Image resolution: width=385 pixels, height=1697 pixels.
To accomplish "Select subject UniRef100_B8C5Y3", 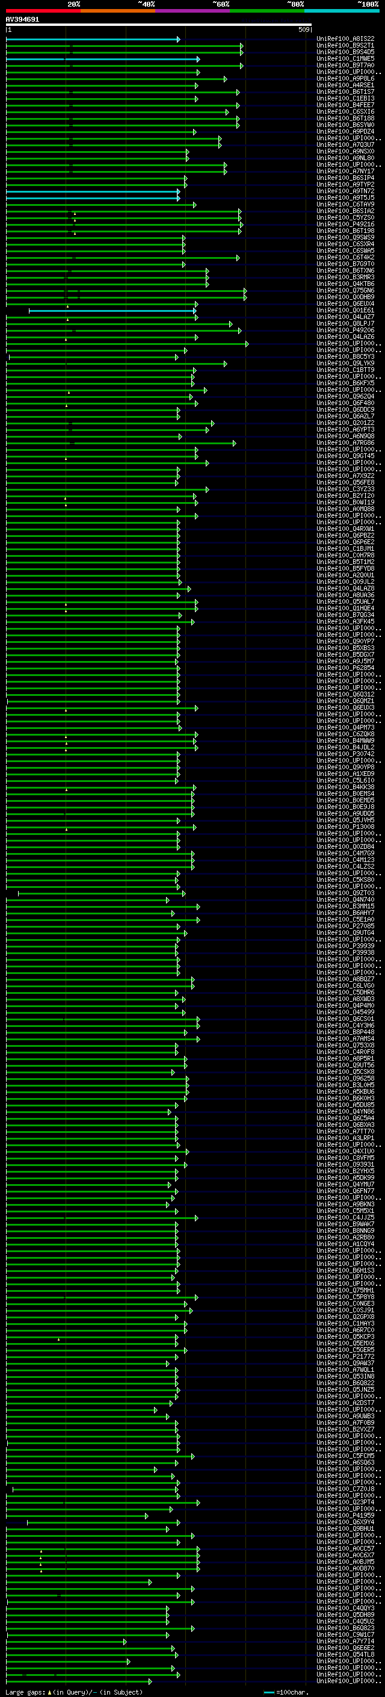I will tap(345, 356).
